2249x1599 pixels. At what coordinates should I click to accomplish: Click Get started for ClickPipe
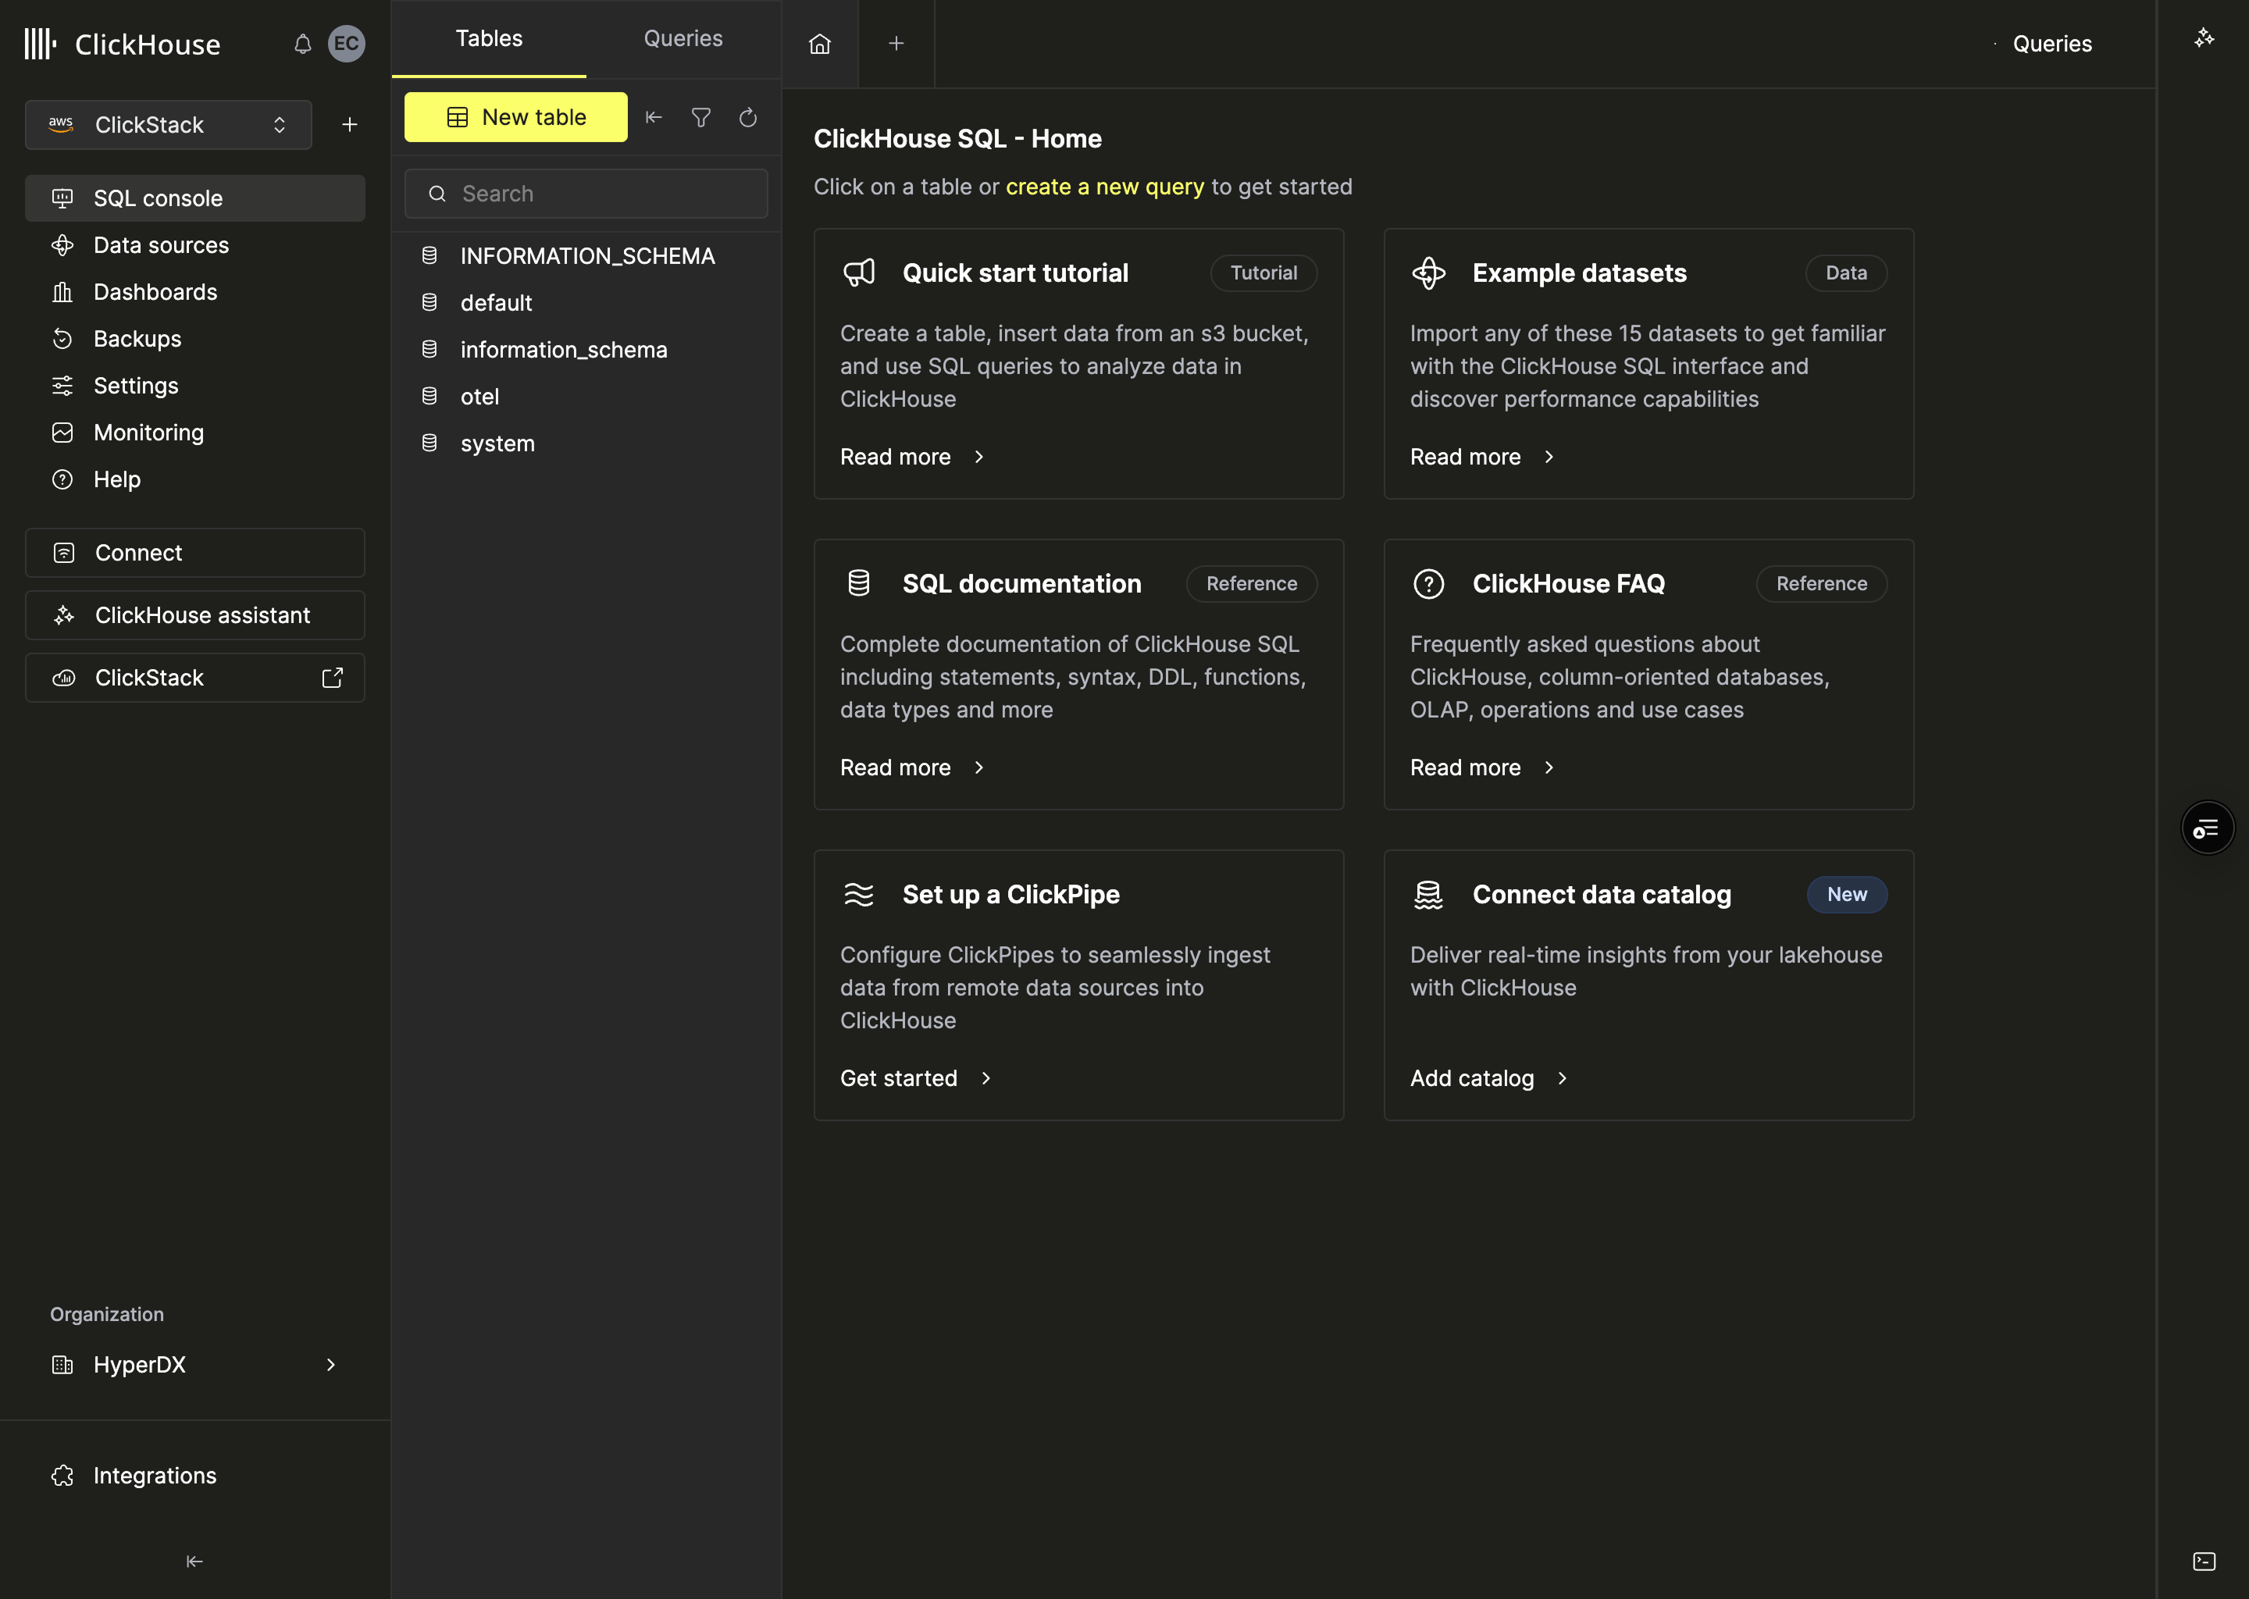pyautogui.click(x=916, y=1078)
